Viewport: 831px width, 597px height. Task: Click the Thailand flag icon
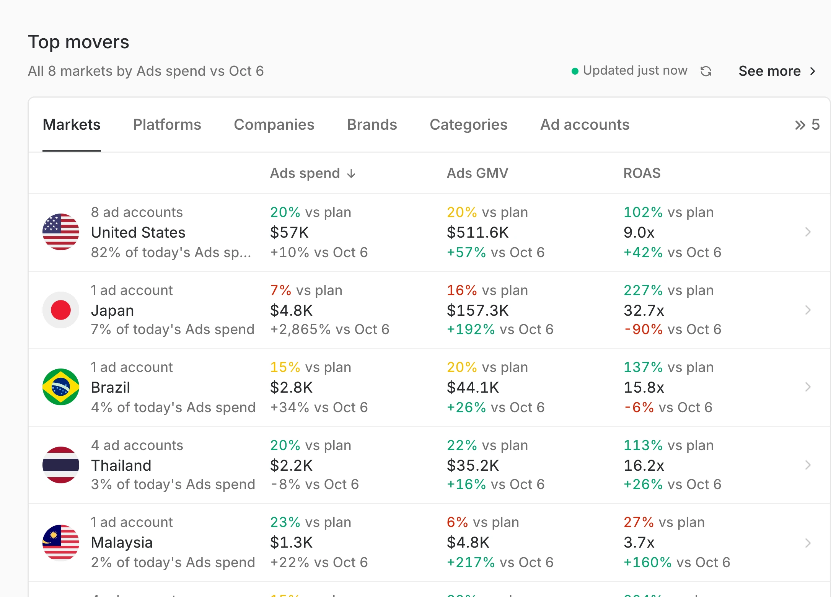pos(61,465)
